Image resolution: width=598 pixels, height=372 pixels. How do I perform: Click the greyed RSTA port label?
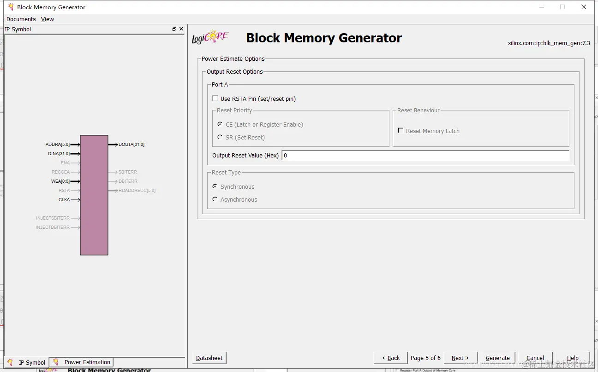(64, 191)
